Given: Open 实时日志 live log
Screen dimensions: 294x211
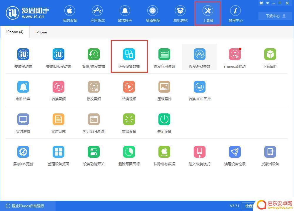Looking at the screenshot, I should [58, 123].
